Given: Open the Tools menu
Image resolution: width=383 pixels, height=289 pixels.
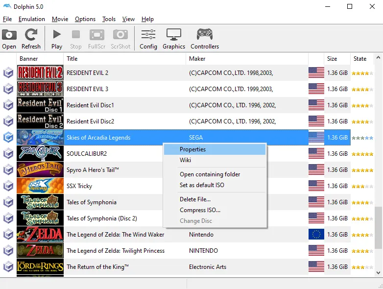Looking at the screenshot, I should (x=109, y=19).
